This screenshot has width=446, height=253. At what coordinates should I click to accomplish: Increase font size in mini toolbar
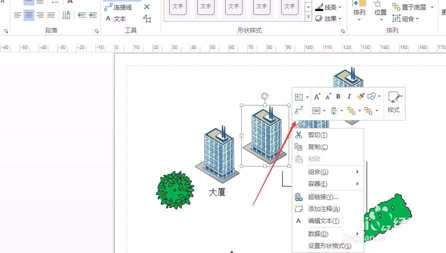(x=317, y=97)
